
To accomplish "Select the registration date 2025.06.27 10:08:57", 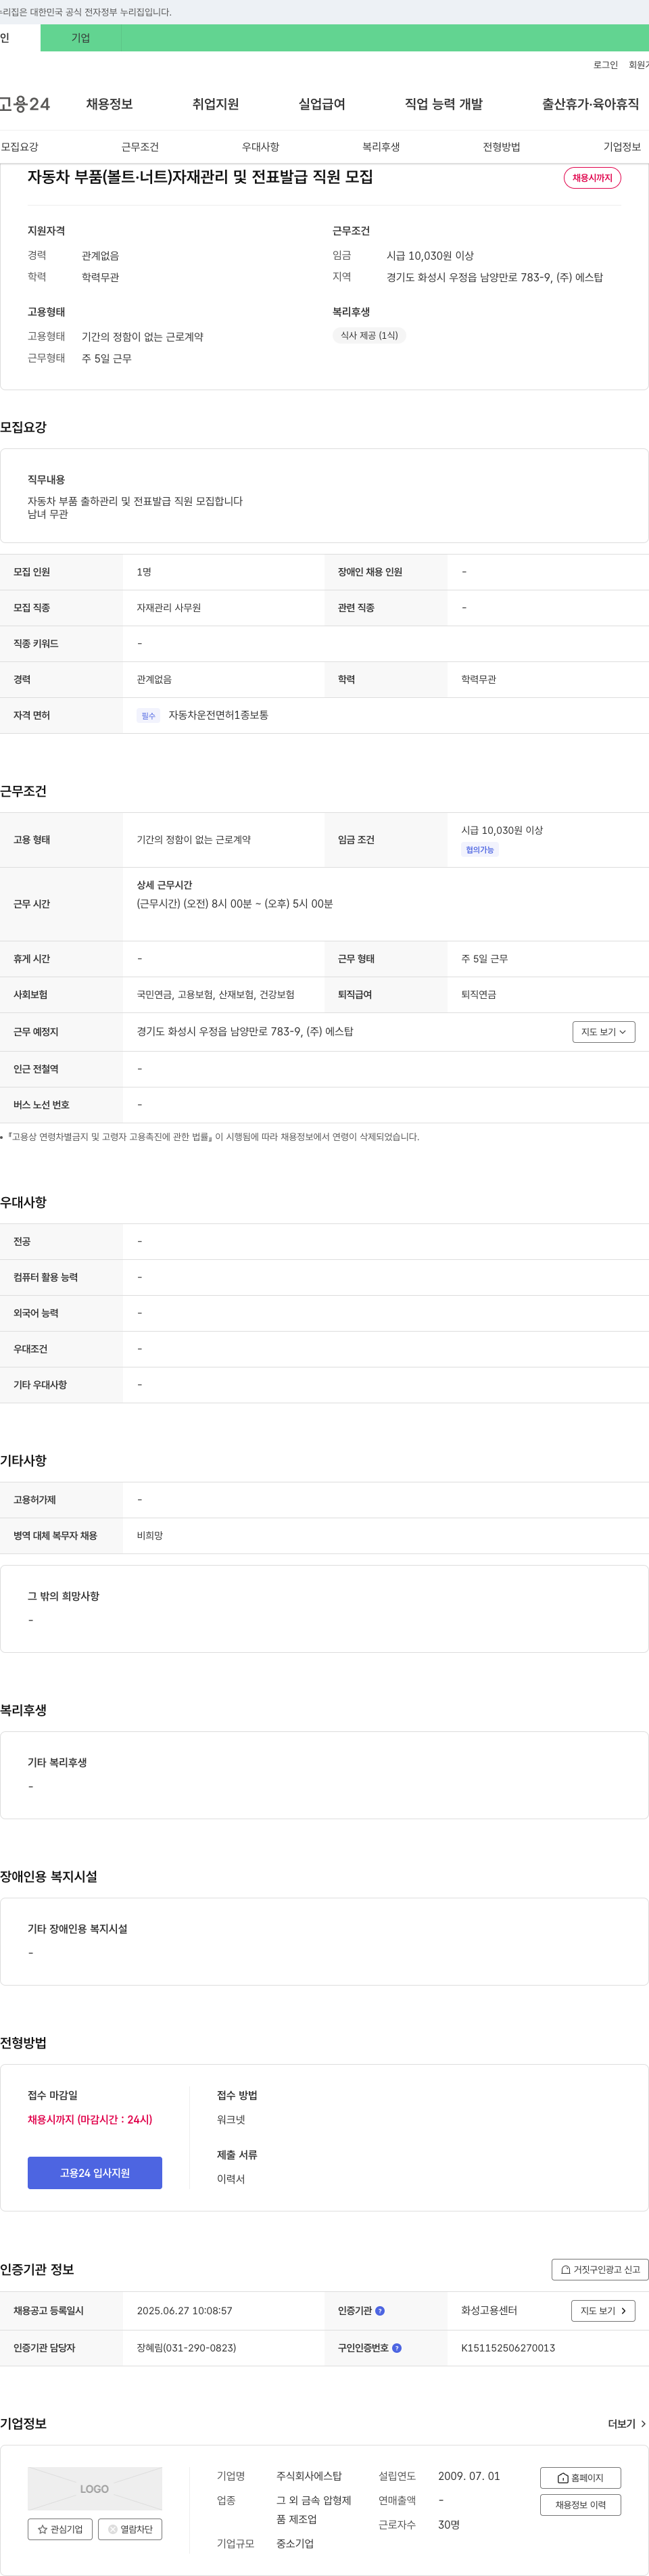I will pyautogui.click(x=185, y=2311).
